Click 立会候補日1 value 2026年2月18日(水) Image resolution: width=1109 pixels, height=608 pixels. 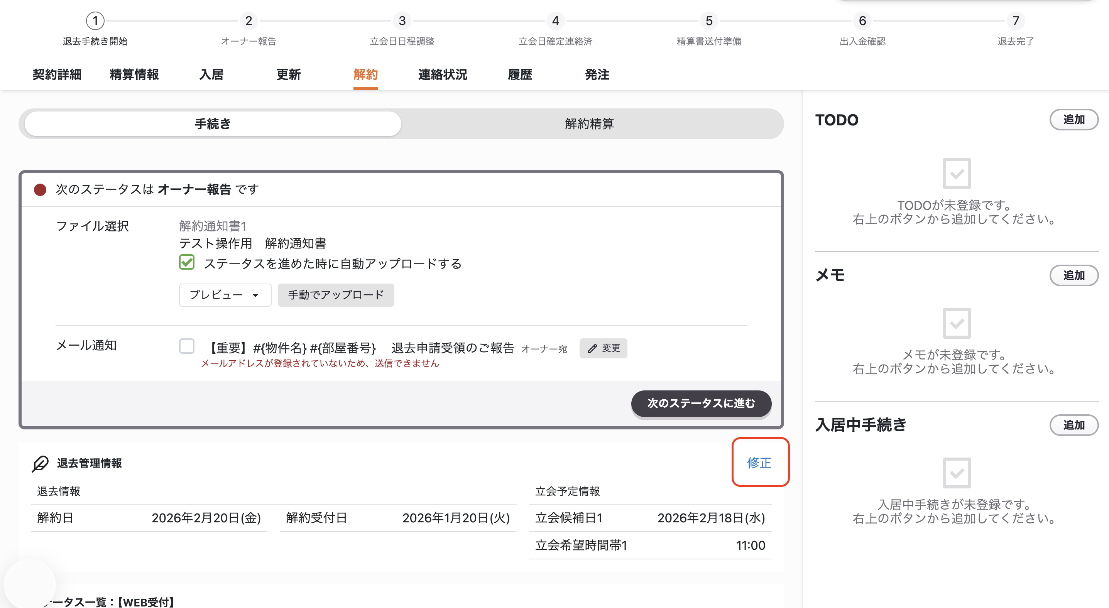pos(711,518)
